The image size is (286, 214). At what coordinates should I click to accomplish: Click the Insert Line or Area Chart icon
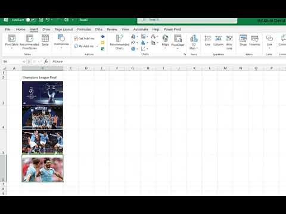(133, 42)
